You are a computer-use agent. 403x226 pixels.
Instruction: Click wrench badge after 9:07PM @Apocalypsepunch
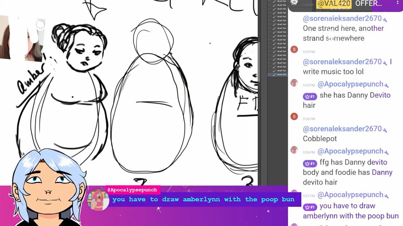coord(386,196)
